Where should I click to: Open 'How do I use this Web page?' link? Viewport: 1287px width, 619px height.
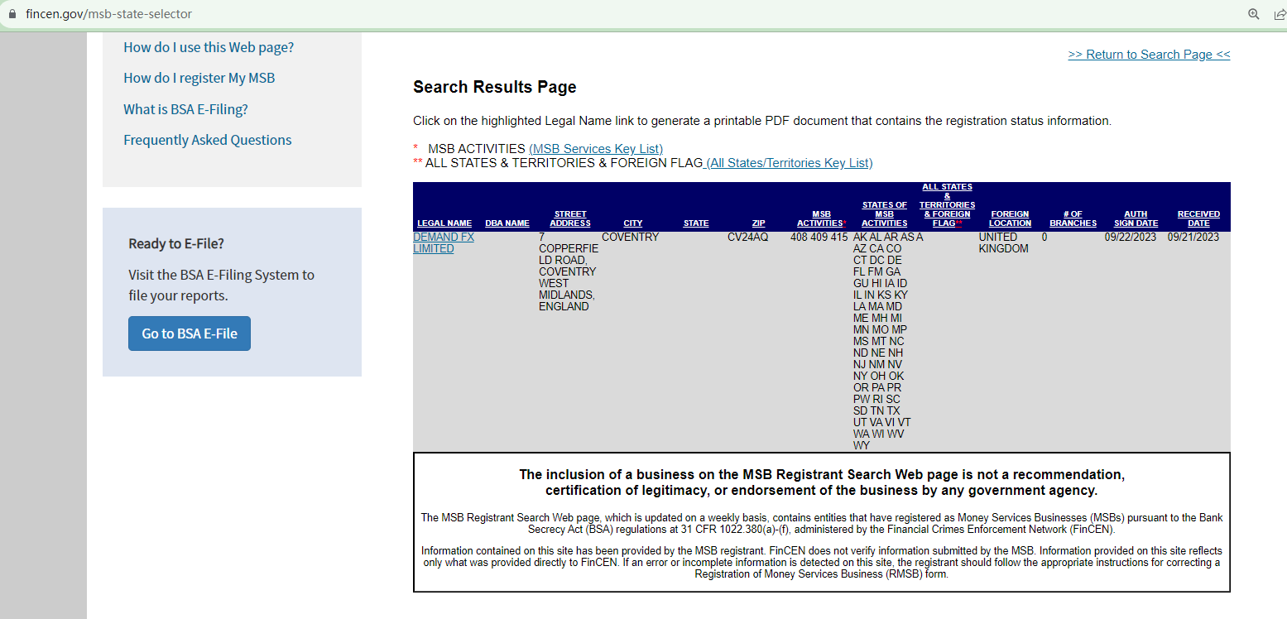[209, 47]
